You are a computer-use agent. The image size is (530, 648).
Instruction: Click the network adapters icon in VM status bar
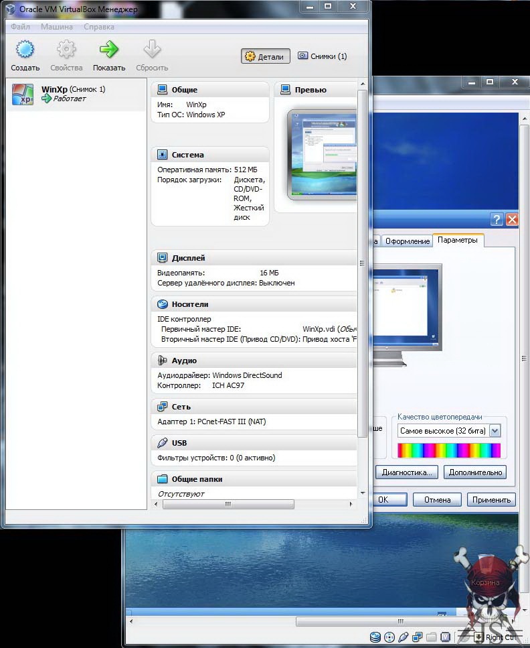click(418, 637)
